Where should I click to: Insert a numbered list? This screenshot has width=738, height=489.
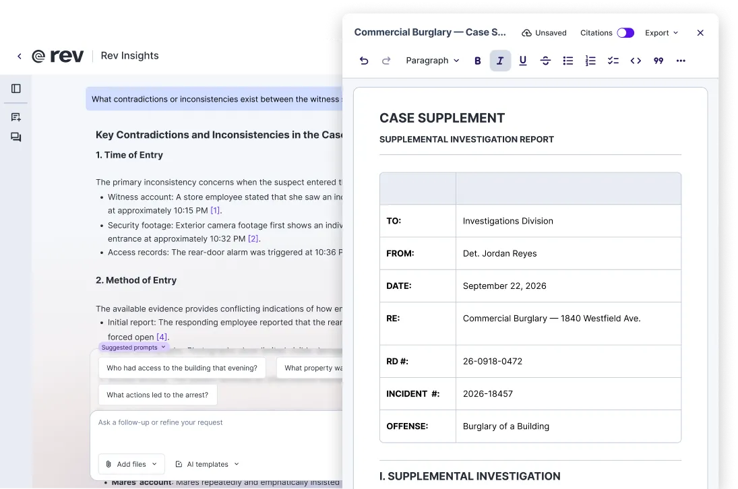click(590, 61)
